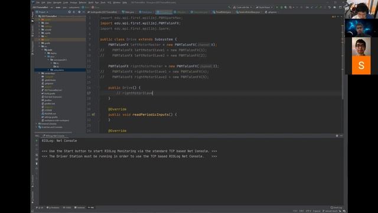The width and height of the screenshot is (378, 213).
Task: Click the Select Opened File locate icon
Action: tap(70, 12)
